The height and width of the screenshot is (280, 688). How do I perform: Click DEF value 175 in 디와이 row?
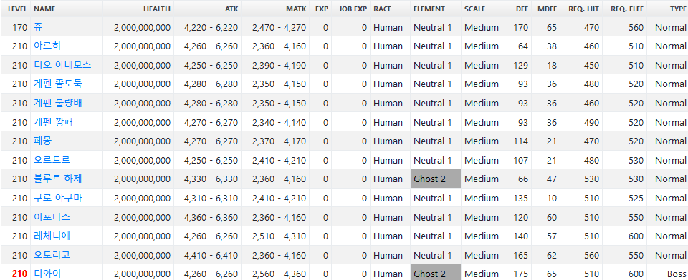[x=521, y=274]
